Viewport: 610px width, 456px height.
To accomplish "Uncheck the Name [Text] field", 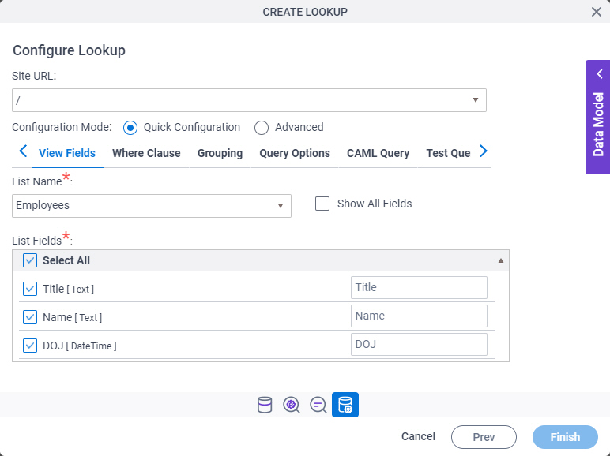I will tap(30, 317).
